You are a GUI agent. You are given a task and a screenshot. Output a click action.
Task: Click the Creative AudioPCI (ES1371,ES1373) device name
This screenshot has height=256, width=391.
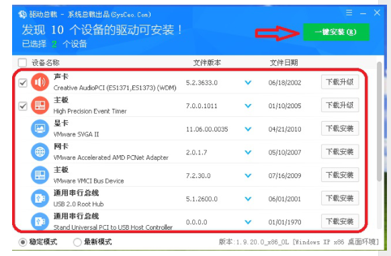click(x=115, y=88)
